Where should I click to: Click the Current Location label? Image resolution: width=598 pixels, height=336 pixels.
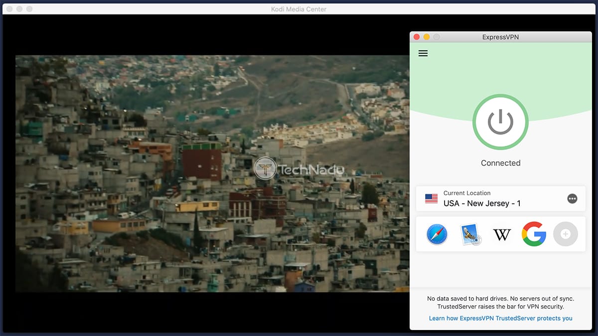click(467, 193)
